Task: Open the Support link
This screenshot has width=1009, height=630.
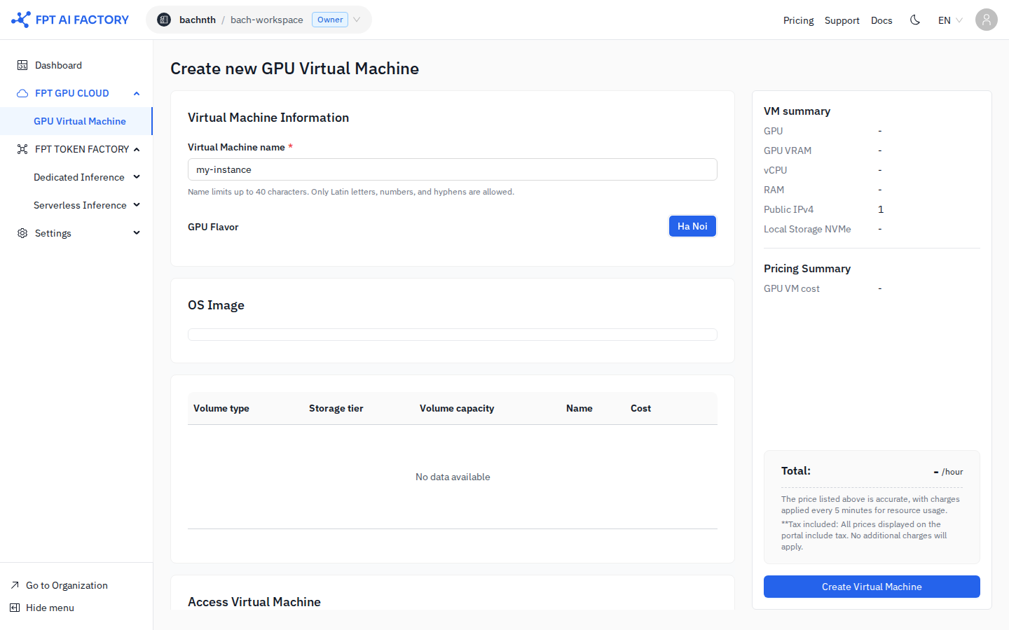Action: point(842,20)
